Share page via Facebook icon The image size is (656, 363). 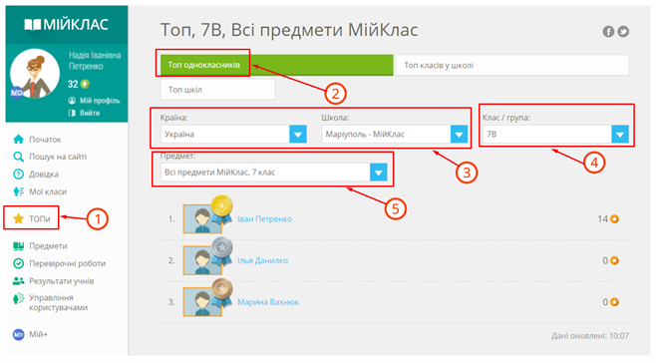point(608,31)
